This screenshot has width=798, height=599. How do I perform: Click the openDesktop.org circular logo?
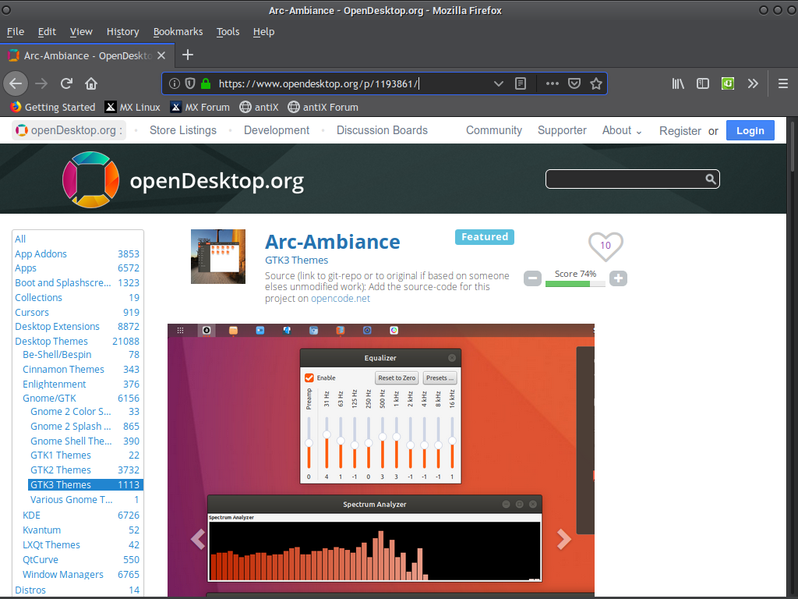click(x=90, y=179)
